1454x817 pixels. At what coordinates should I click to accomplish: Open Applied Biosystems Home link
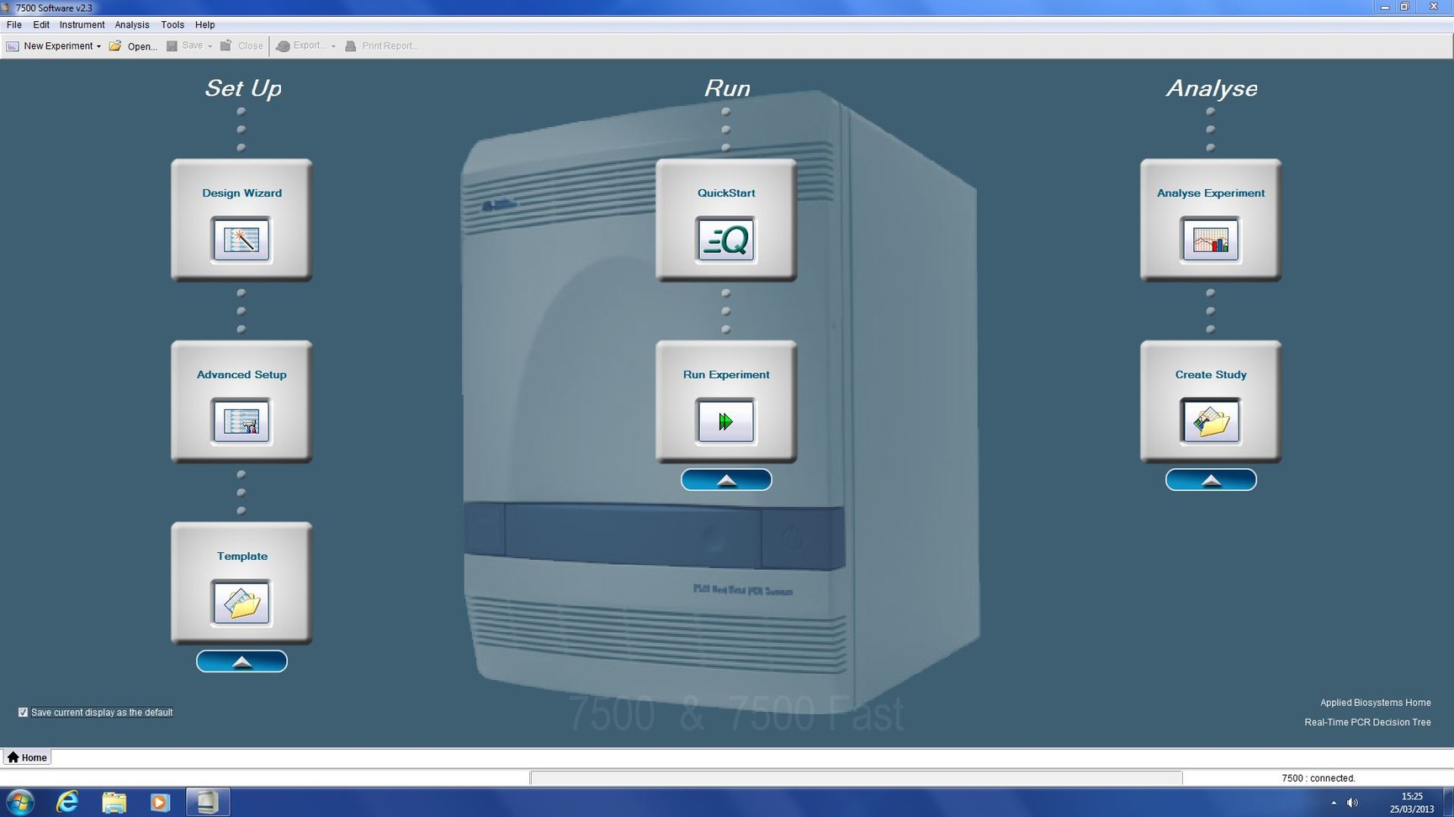click(x=1375, y=703)
